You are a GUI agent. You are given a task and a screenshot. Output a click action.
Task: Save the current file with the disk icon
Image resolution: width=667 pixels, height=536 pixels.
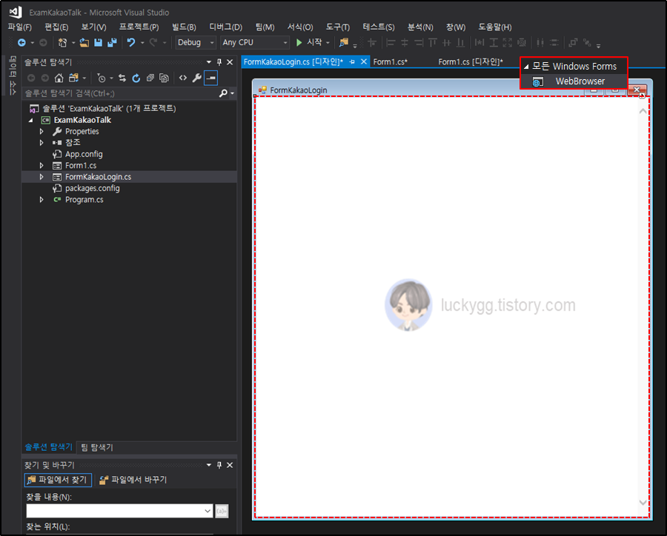click(x=99, y=42)
